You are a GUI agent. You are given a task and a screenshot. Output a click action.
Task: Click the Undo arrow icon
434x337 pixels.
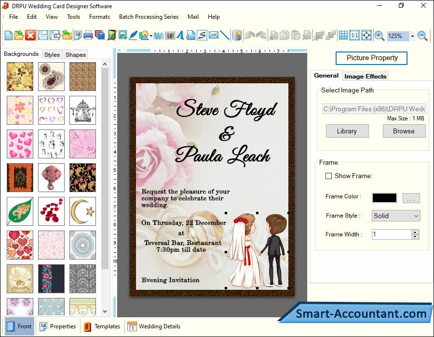250,36
